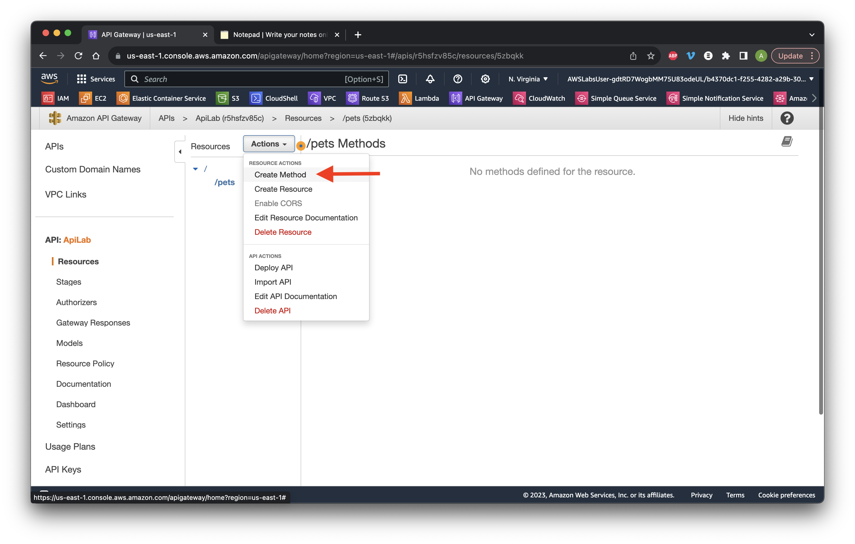Screen dimensions: 855x544
Task: Open Chrome's three-dot menu
Action: (x=812, y=56)
